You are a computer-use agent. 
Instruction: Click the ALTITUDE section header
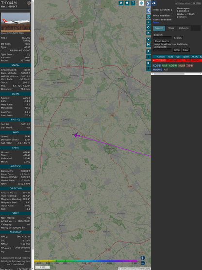point(16,166)
